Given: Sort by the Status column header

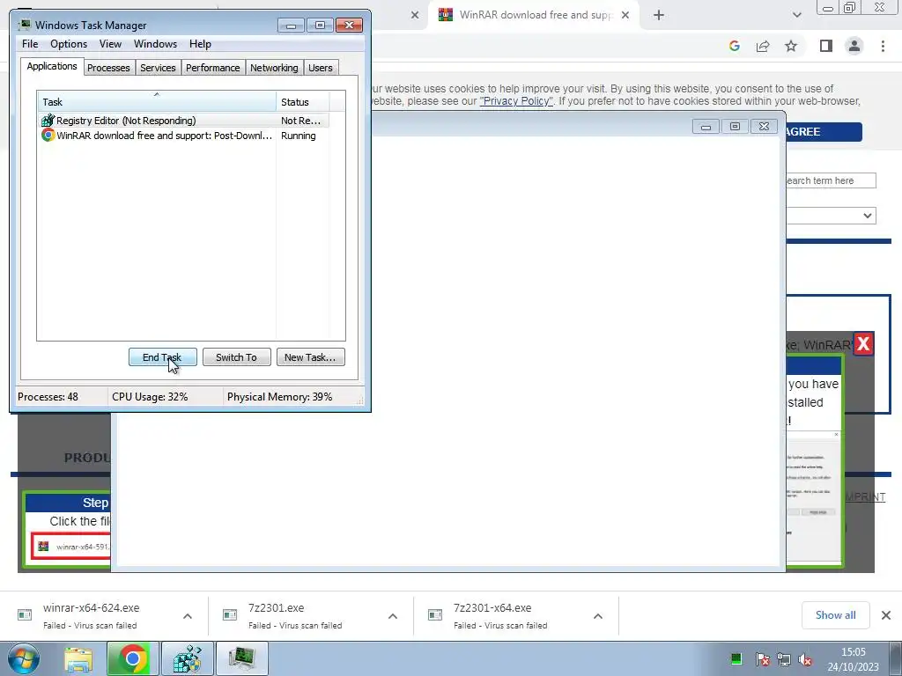Looking at the screenshot, I should tap(303, 102).
